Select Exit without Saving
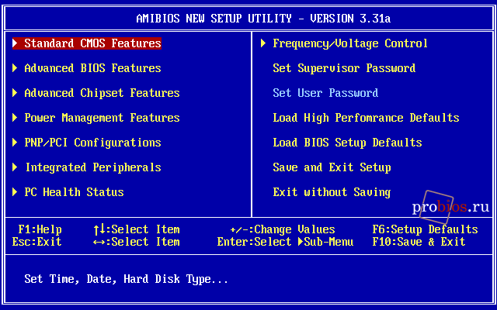The width and height of the screenshot is (497, 310). click(332, 192)
